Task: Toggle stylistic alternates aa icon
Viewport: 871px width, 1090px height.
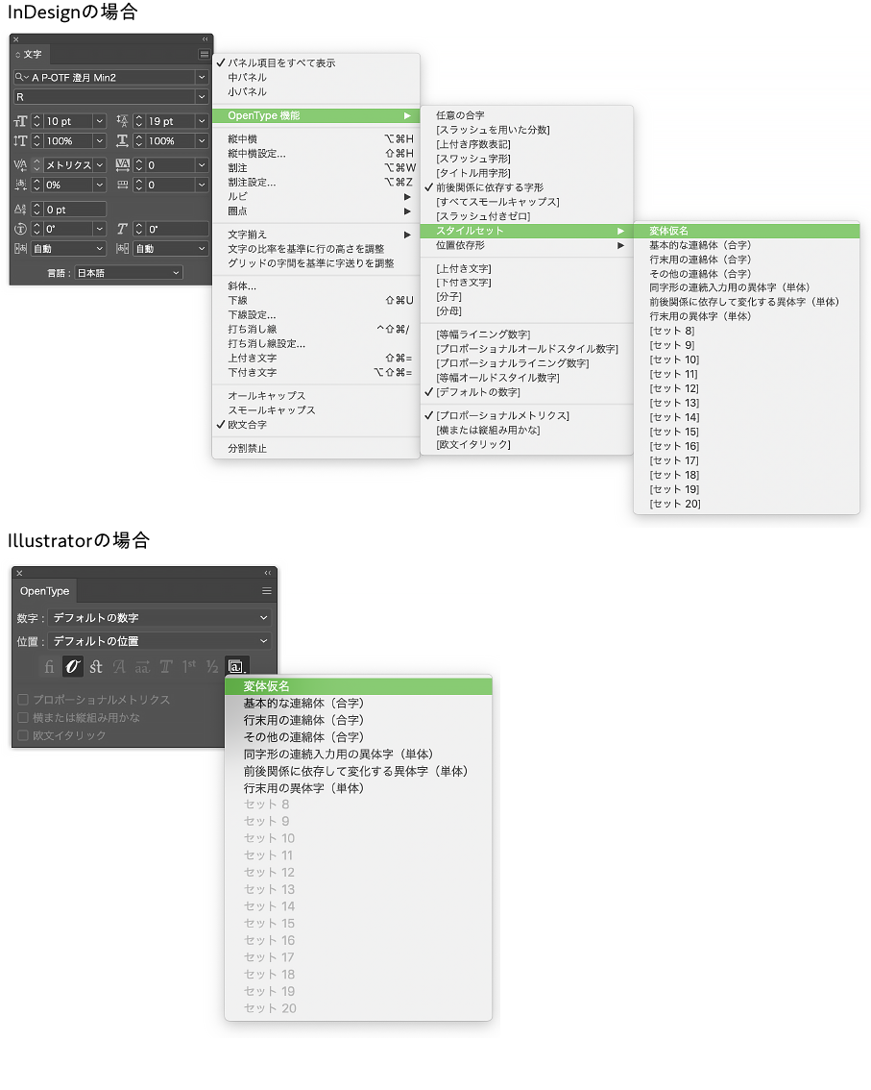Action: point(142,667)
